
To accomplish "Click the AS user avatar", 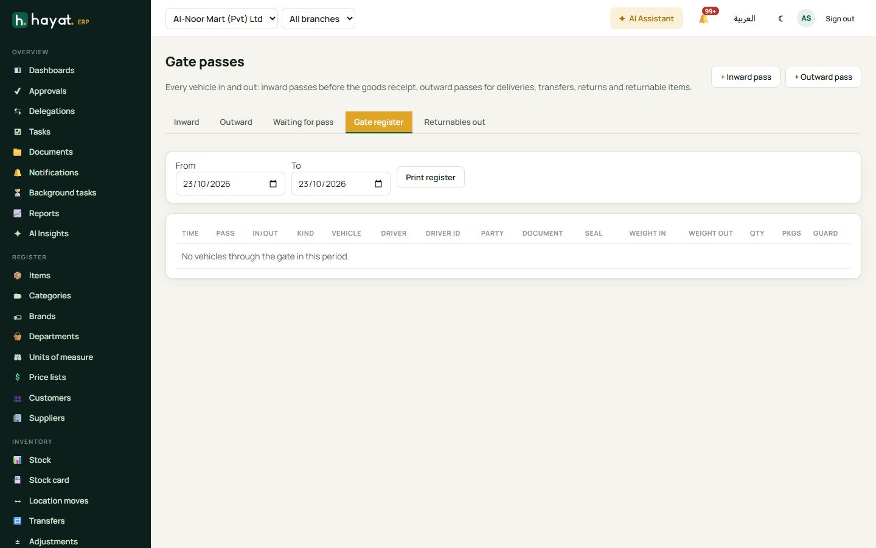I will tap(806, 18).
